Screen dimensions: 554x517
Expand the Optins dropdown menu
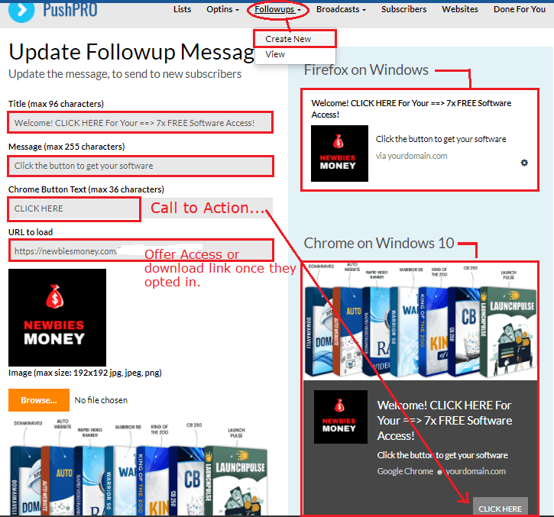(x=222, y=9)
